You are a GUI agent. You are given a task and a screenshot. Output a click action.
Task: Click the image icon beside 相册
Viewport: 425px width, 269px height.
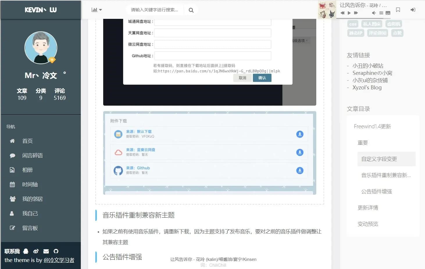coord(12,170)
